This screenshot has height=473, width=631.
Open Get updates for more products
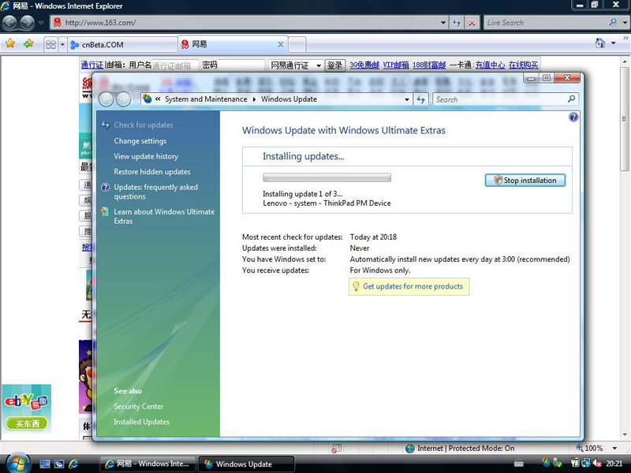413,286
